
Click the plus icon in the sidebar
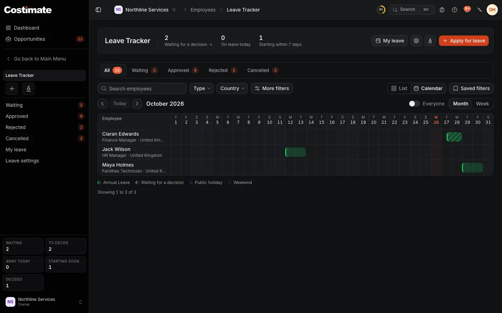[12, 89]
